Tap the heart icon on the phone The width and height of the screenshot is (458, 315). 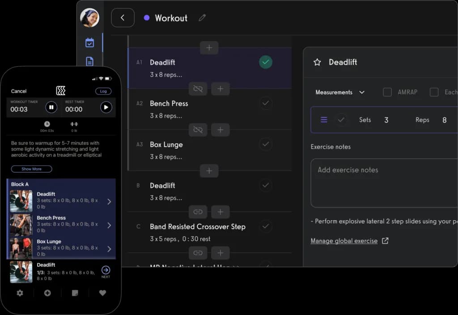[102, 293]
